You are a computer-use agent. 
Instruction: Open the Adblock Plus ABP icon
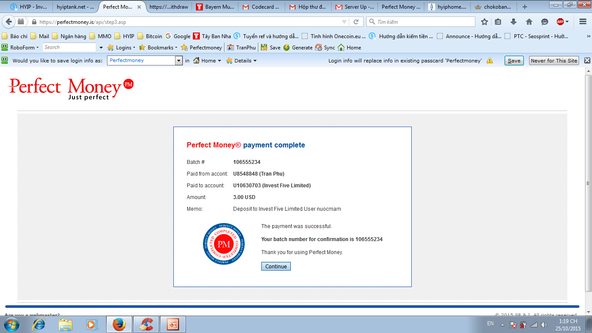click(560, 22)
